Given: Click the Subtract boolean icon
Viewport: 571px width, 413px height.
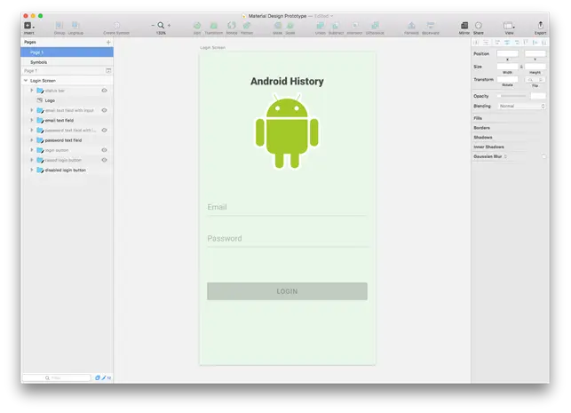Looking at the screenshot, I should tap(336, 25).
